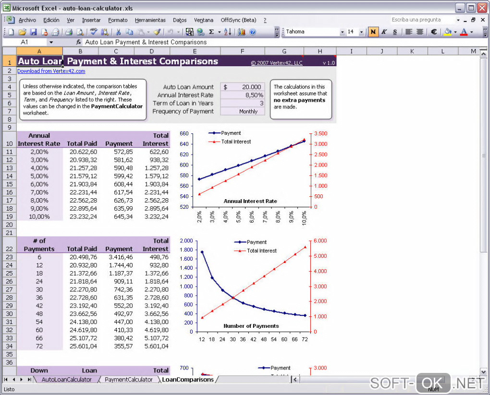Launch the Chart Wizard icon
This screenshot has width=490, height=395.
(x=241, y=32)
